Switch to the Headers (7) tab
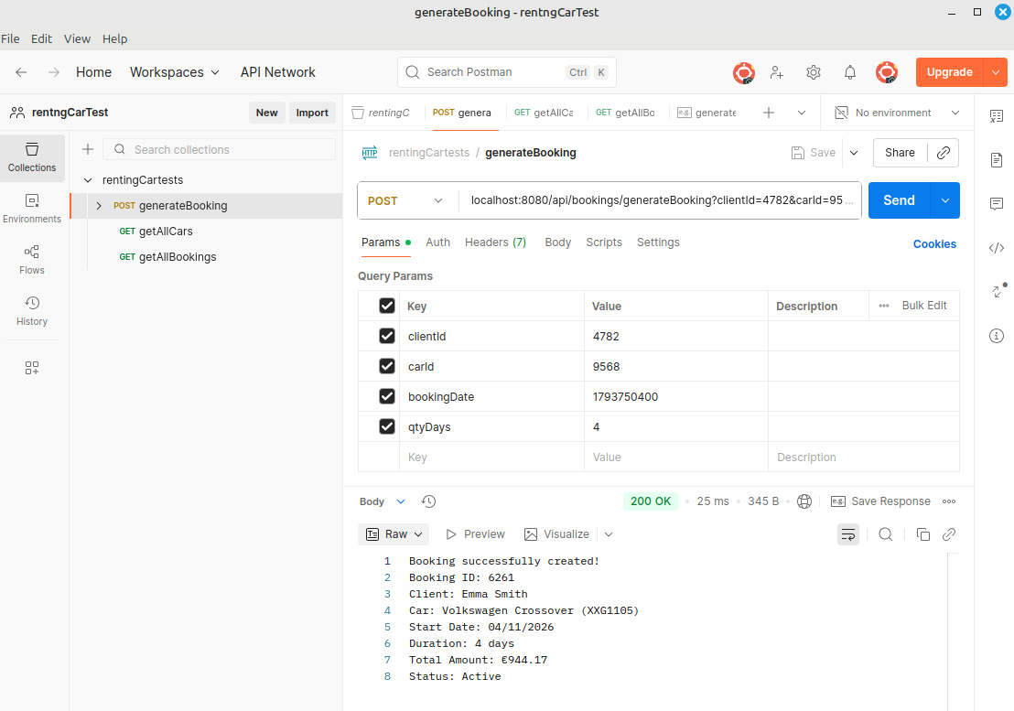 (x=495, y=242)
